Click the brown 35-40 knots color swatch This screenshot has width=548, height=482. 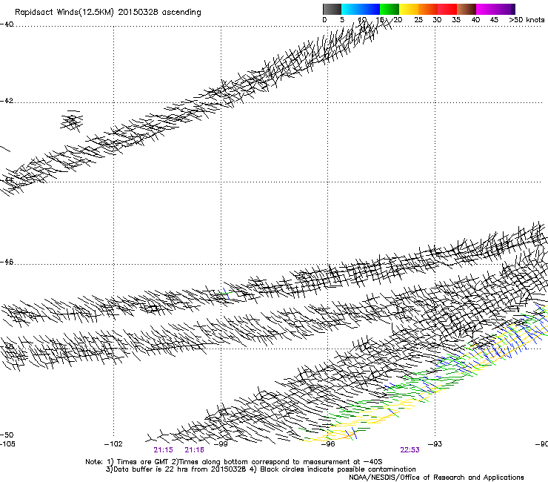[467, 9]
